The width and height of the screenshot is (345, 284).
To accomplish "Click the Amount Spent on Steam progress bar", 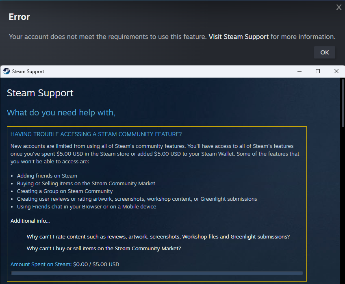I will coord(157,273).
